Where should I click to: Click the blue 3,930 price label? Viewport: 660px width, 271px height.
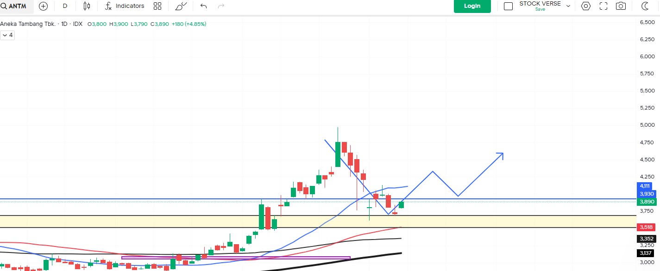(646, 194)
